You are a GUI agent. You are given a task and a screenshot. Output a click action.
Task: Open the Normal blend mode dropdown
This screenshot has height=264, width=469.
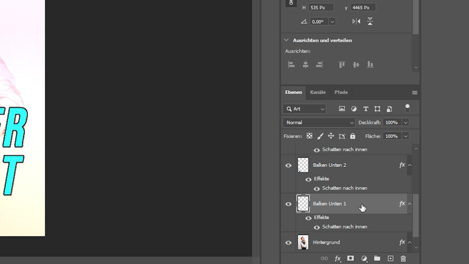tap(319, 123)
